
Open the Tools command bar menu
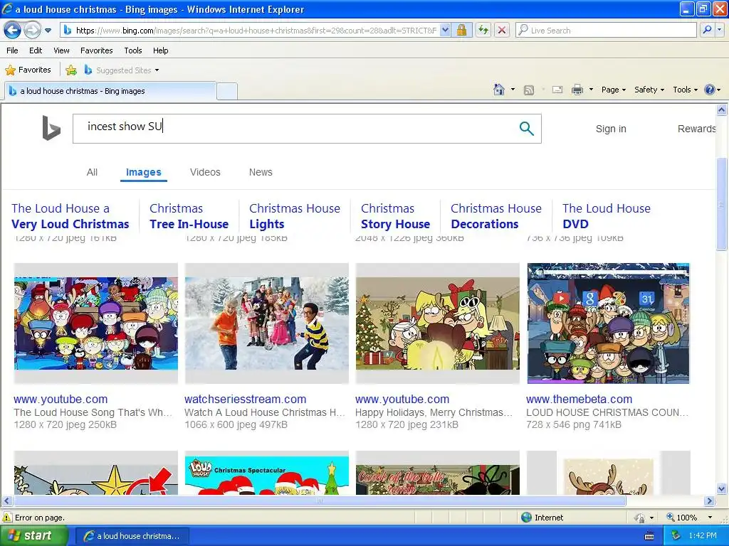pyautogui.click(x=686, y=90)
